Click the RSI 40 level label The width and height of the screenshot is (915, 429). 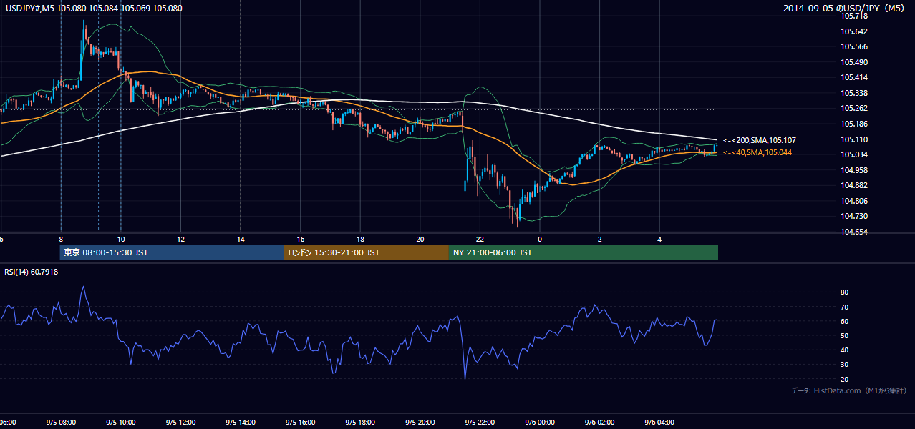pyautogui.click(x=845, y=350)
